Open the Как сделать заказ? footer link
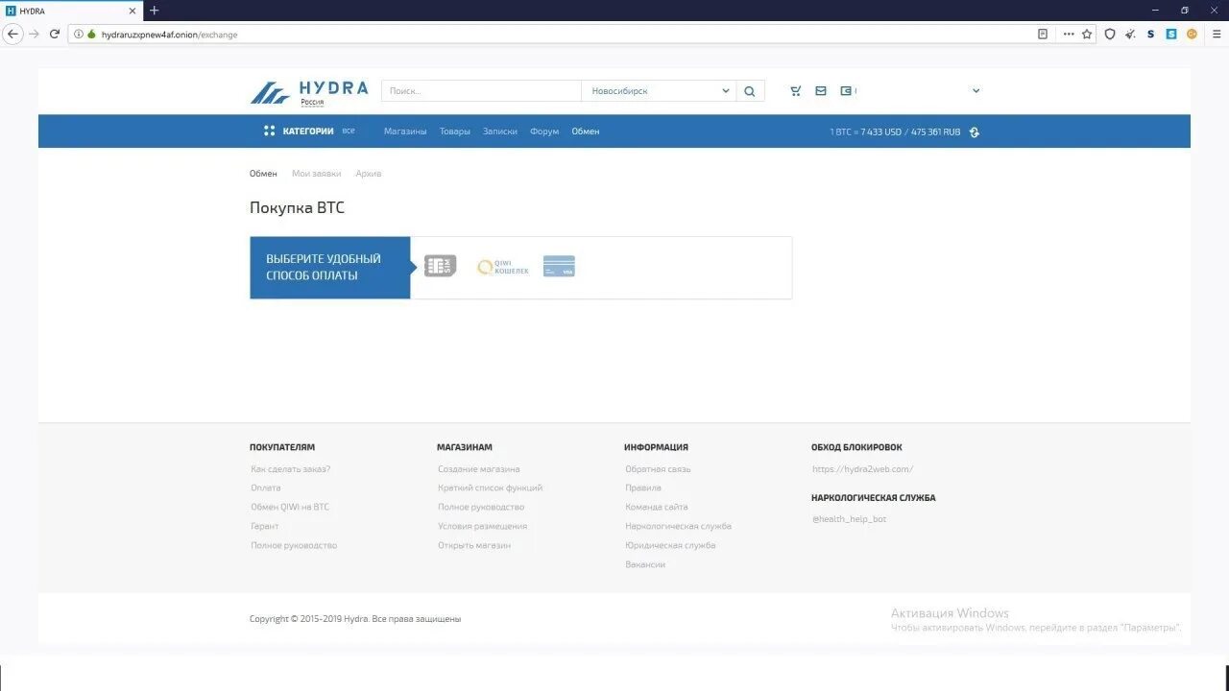 291,469
